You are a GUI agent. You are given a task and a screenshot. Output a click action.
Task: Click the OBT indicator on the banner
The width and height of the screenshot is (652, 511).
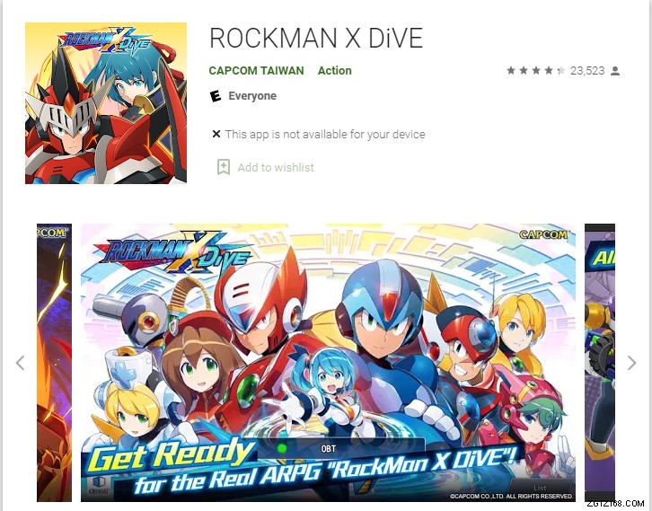pos(328,449)
